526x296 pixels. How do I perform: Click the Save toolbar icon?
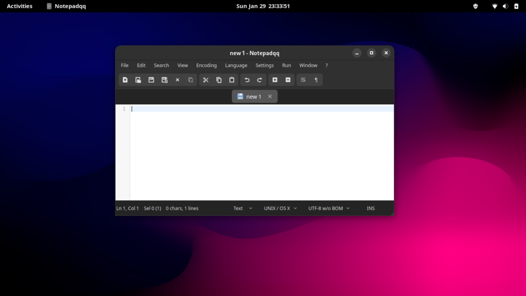tap(151, 80)
